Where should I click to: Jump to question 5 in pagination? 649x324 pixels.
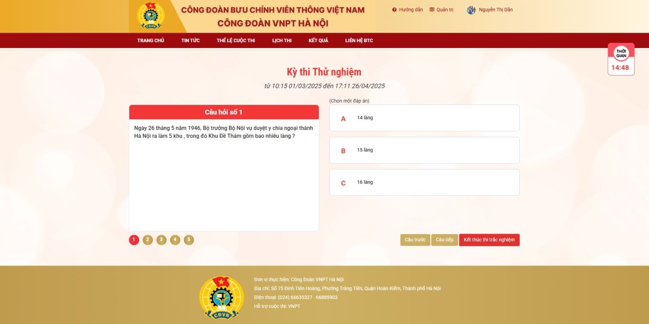point(189,240)
